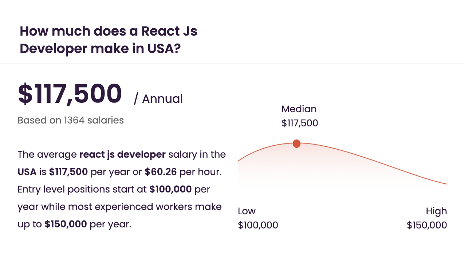Click the heading 'How much does a React Js Developer make in USA?'
464x255 pixels.
pos(109,40)
